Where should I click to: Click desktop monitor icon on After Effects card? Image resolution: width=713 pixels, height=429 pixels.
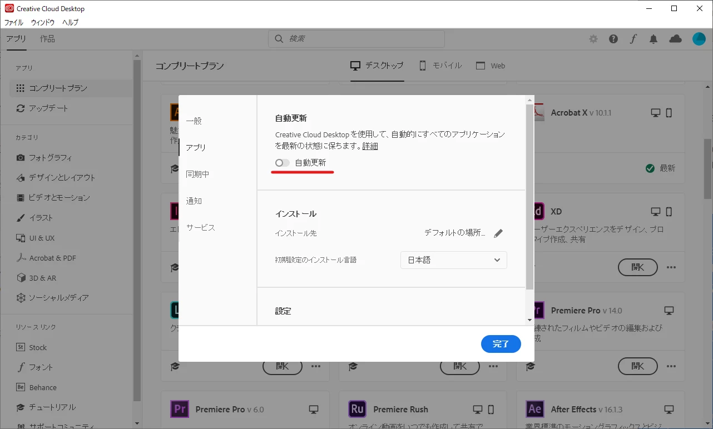669,410
